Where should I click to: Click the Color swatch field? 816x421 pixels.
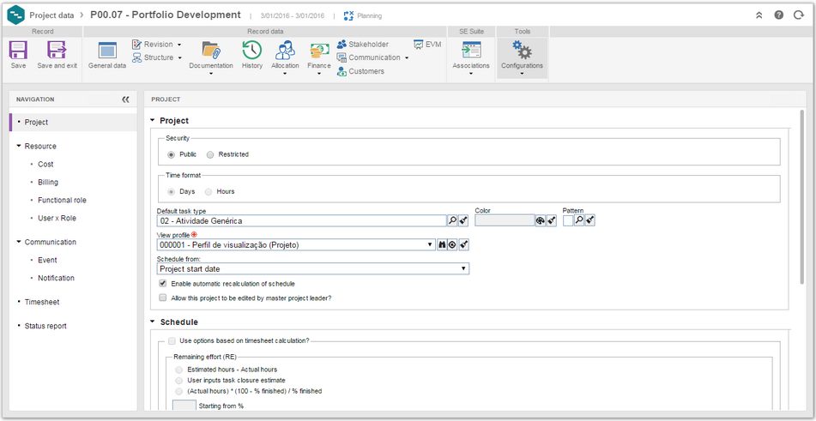tap(505, 221)
